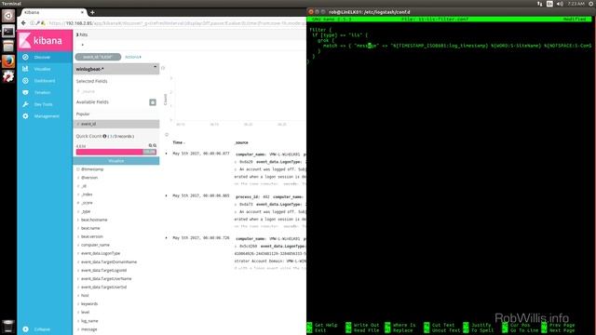This screenshot has height=335, width=596.
Task: Select the _type field
Action: point(86,211)
